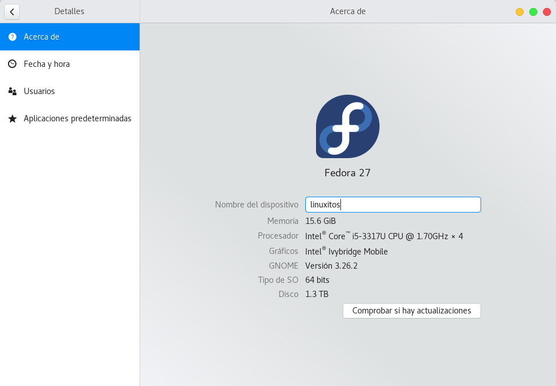Click the Intel Core i5 processor text
556x386 pixels.
click(384, 236)
